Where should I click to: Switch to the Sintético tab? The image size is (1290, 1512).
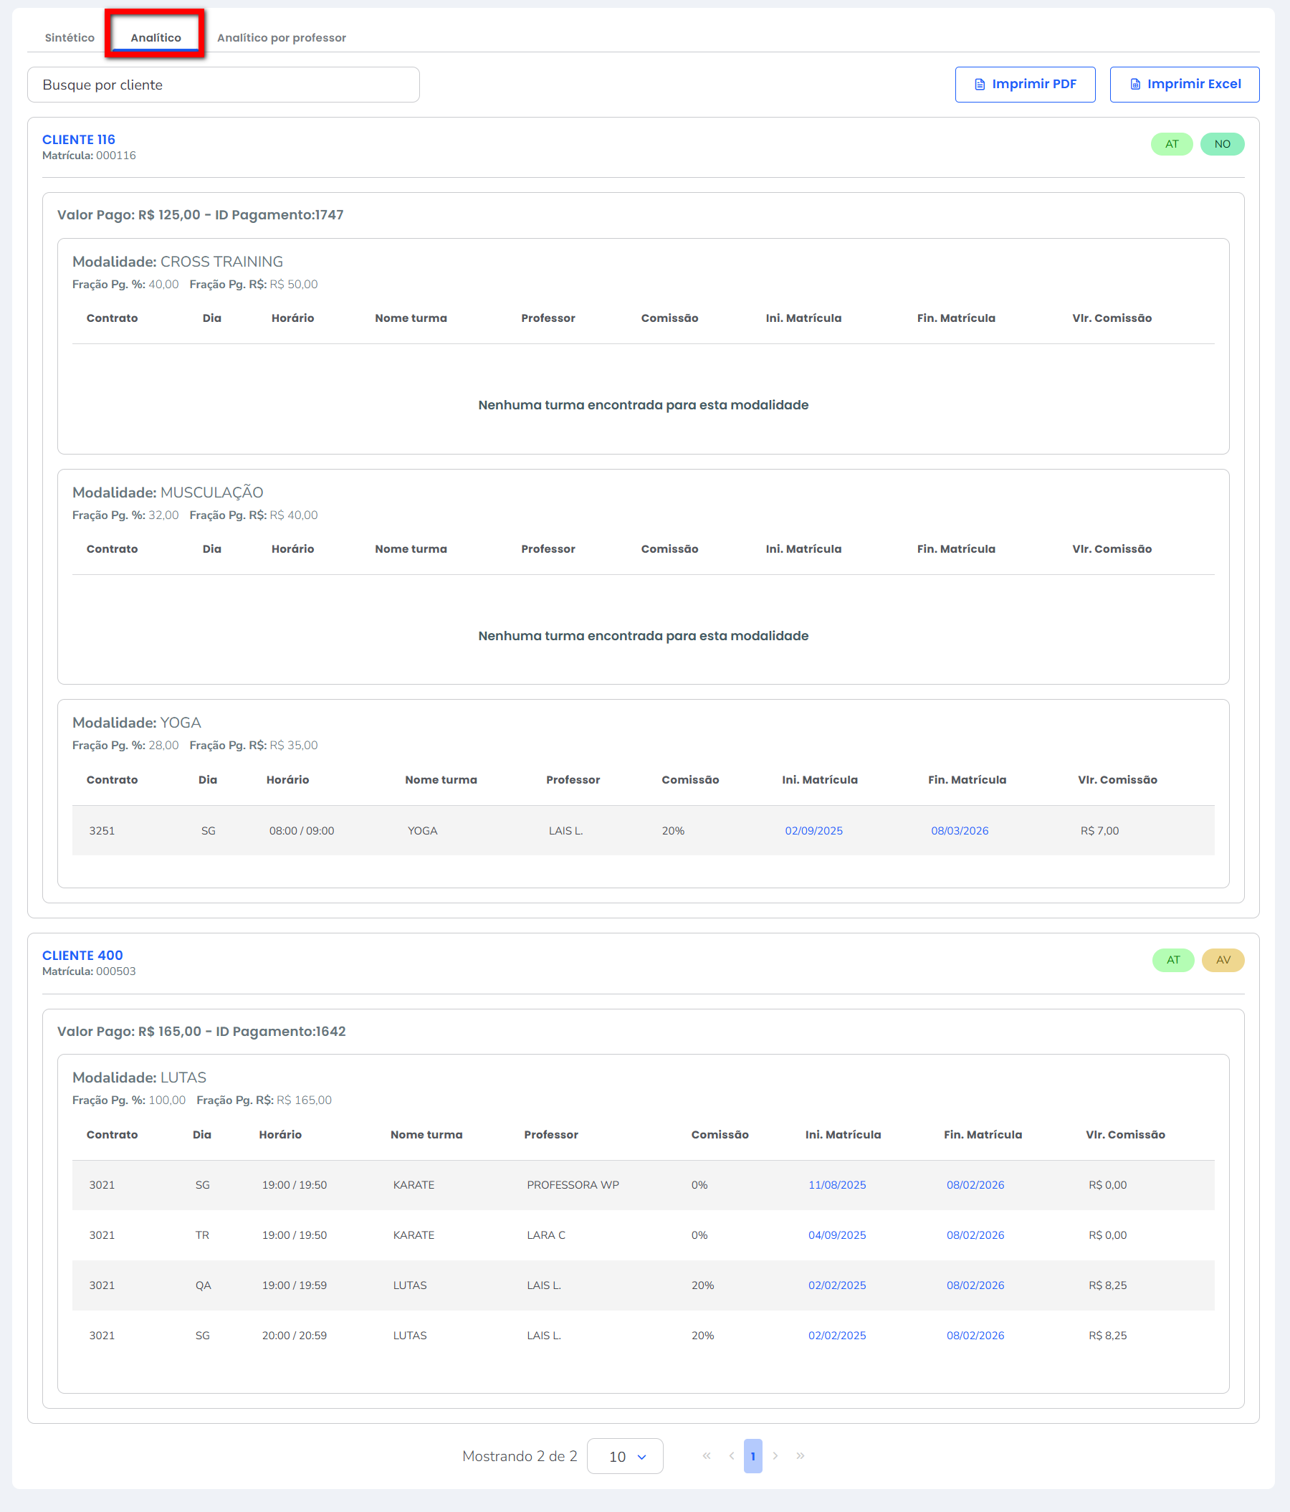point(70,38)
